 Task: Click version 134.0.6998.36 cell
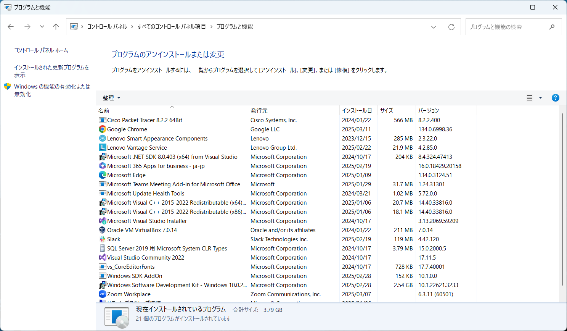[x=435, y=129]
